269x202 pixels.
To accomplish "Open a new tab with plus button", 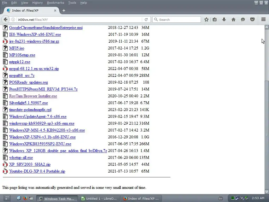I will pos(64,11).
